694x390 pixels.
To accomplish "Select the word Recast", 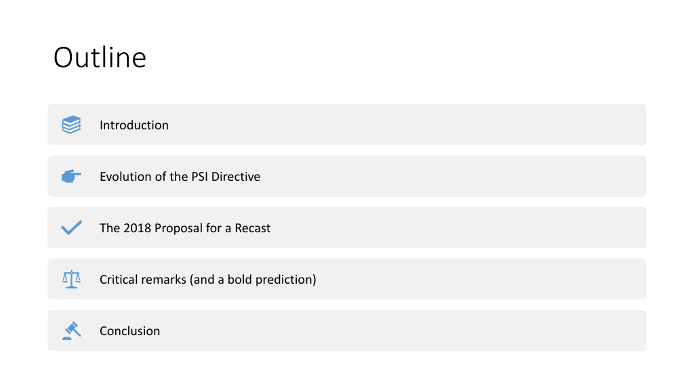I will 252,228.
